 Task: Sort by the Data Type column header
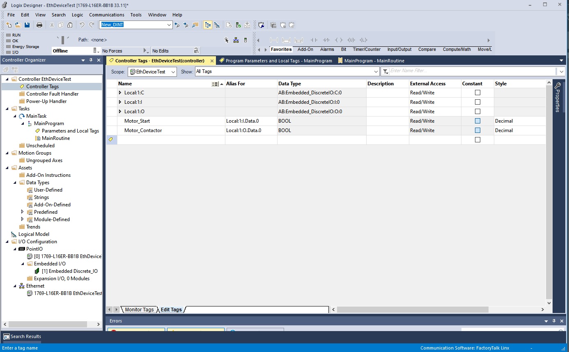tap(322, 84)
